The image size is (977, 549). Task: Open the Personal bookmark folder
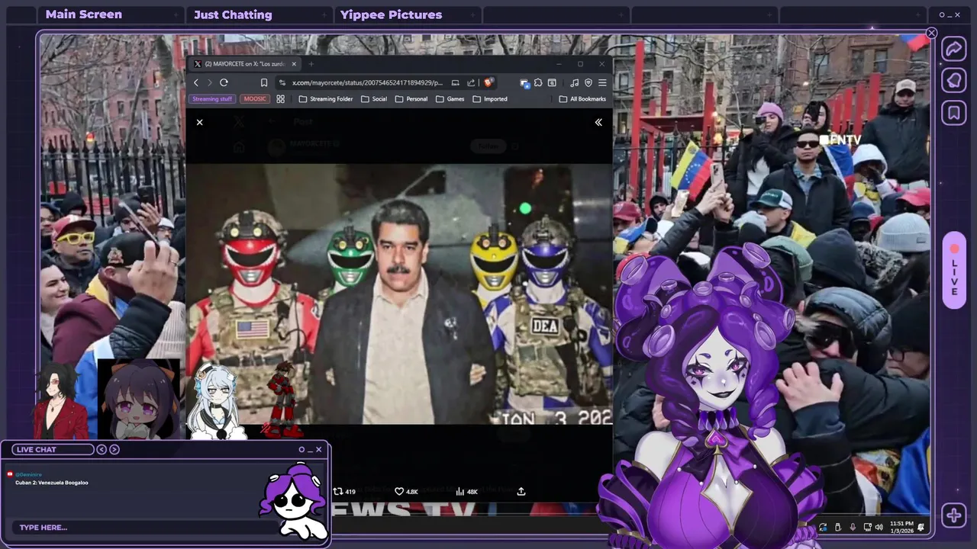411,99
